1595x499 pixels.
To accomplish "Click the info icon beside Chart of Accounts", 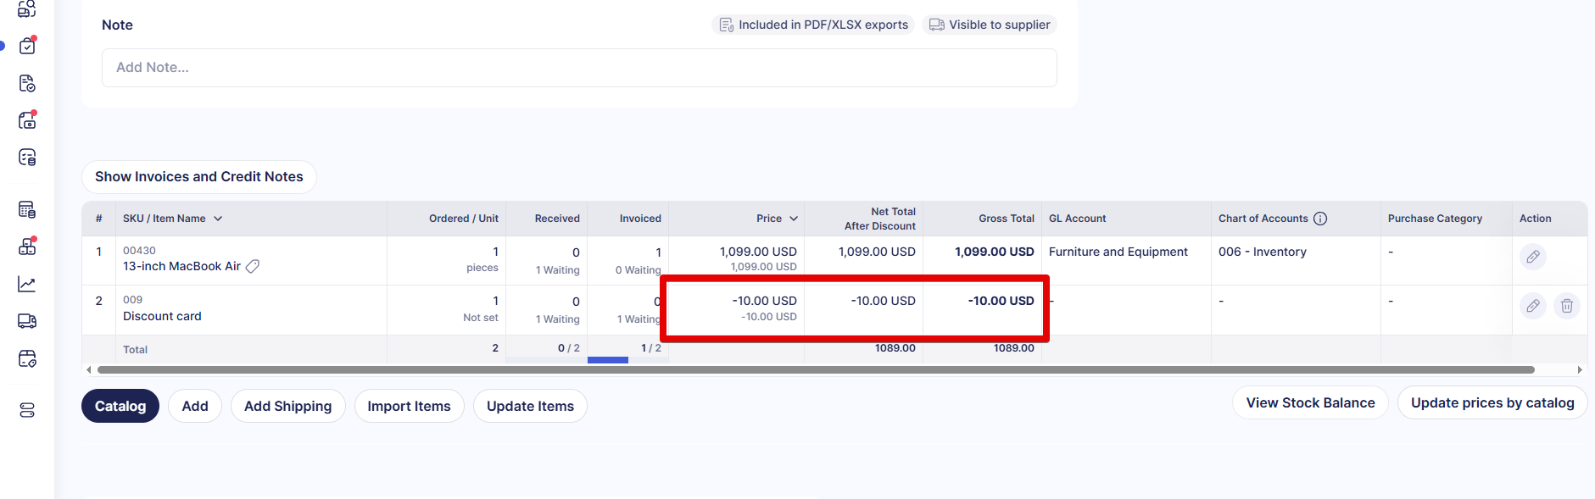I will 1320,219.
